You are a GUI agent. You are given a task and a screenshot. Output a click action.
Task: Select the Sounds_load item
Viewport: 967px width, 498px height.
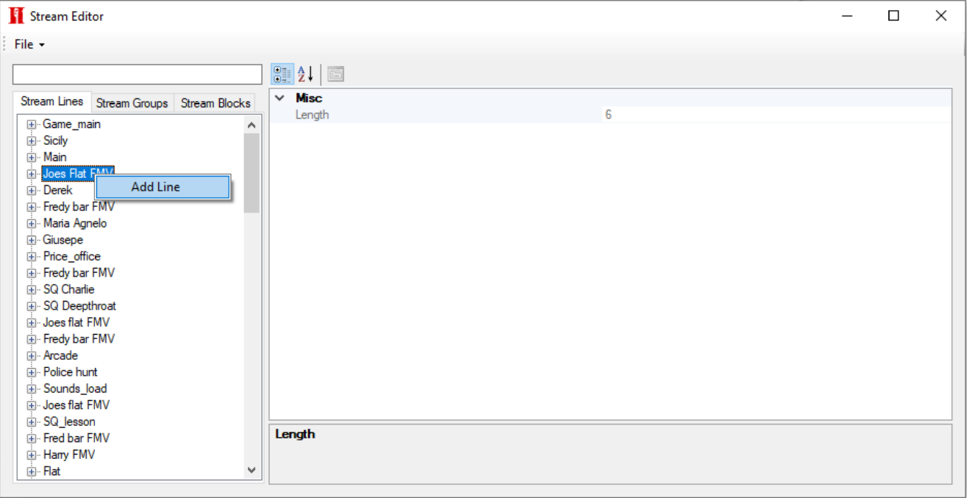click(x=74, y=389)
